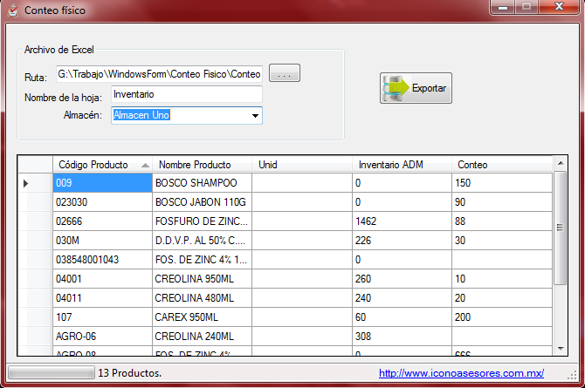Click the progress bar in status bar
Screen dimensions: 585x388
(51, 372)
